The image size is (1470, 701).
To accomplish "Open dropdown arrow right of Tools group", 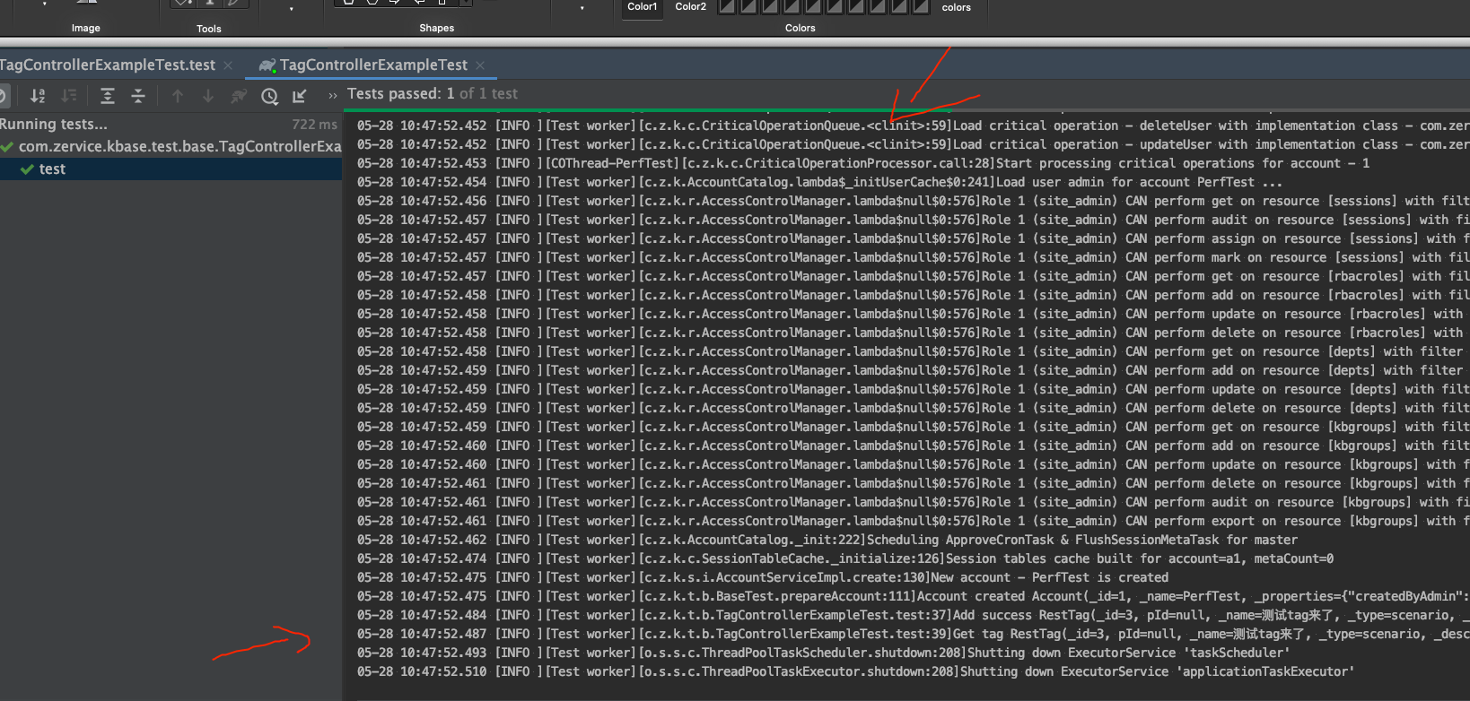I will 291,9.
